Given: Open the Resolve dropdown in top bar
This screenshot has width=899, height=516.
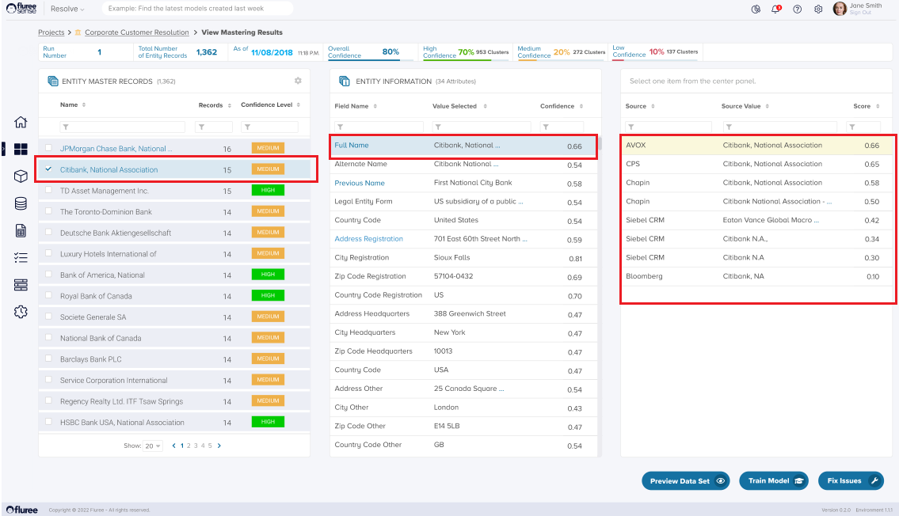Looking at the screenshot, I should click(67, 9).
